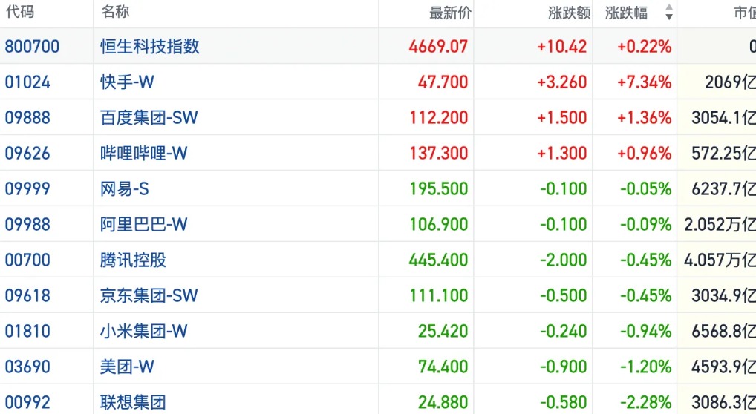
Task: Click the percentage -1.20%
Action: (645, 367)
